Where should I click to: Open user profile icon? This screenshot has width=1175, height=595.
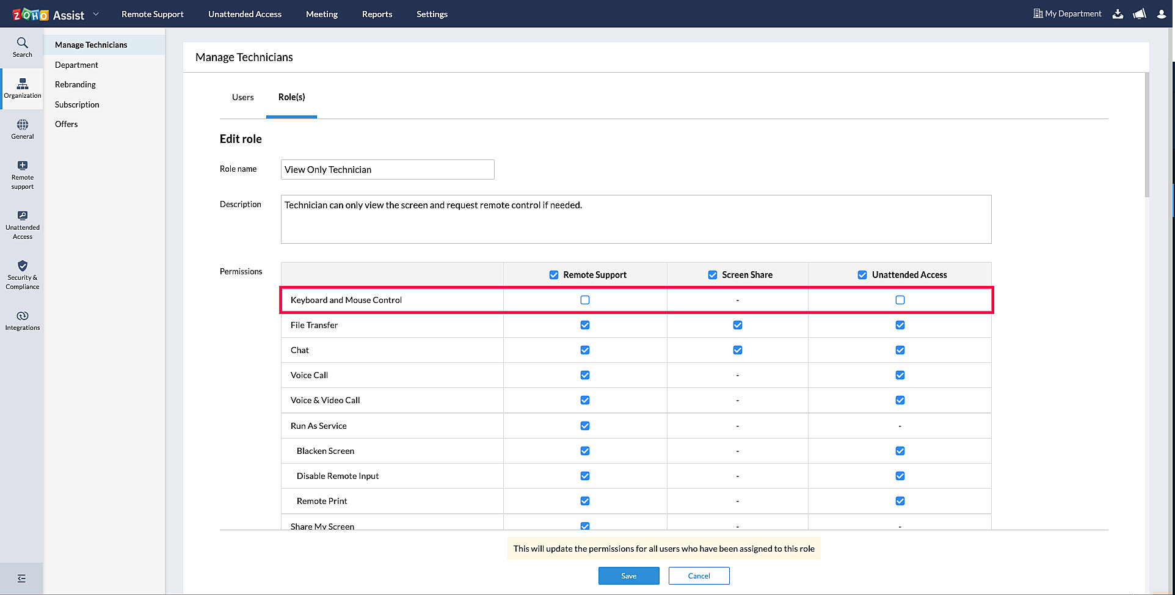[x=1161, y=14]
